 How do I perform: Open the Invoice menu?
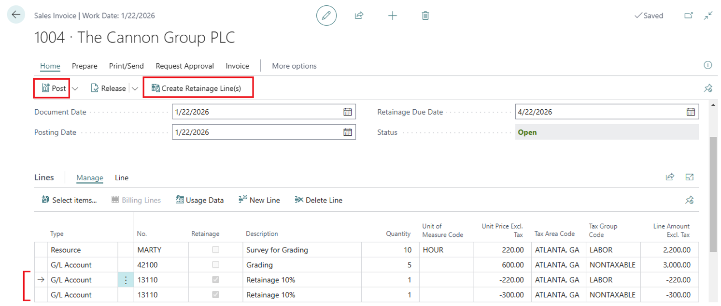tap(238, 66)
